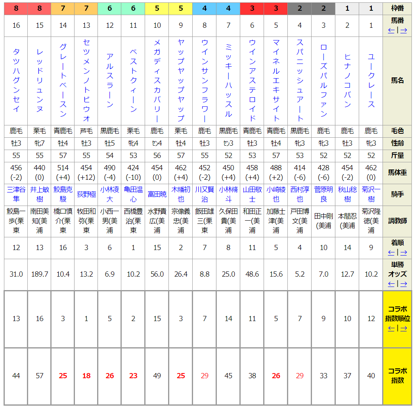Click the 斤量 header cell
Image resolution: width=419 pixels, height=406 pixels.
(x=397, y=156)
